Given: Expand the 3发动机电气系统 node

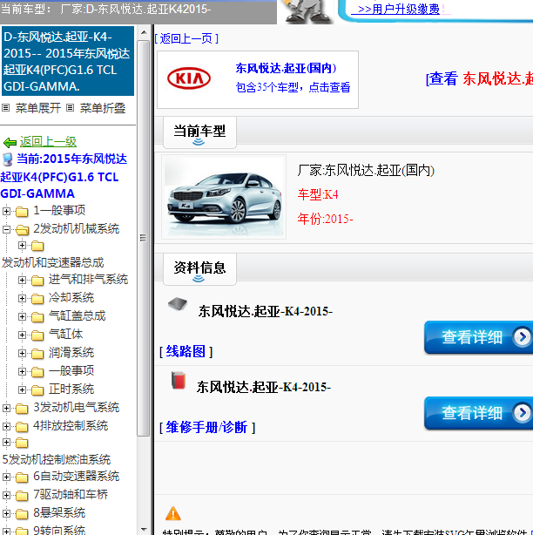Looking at the screenshot, I should click(x=6, y=408).
